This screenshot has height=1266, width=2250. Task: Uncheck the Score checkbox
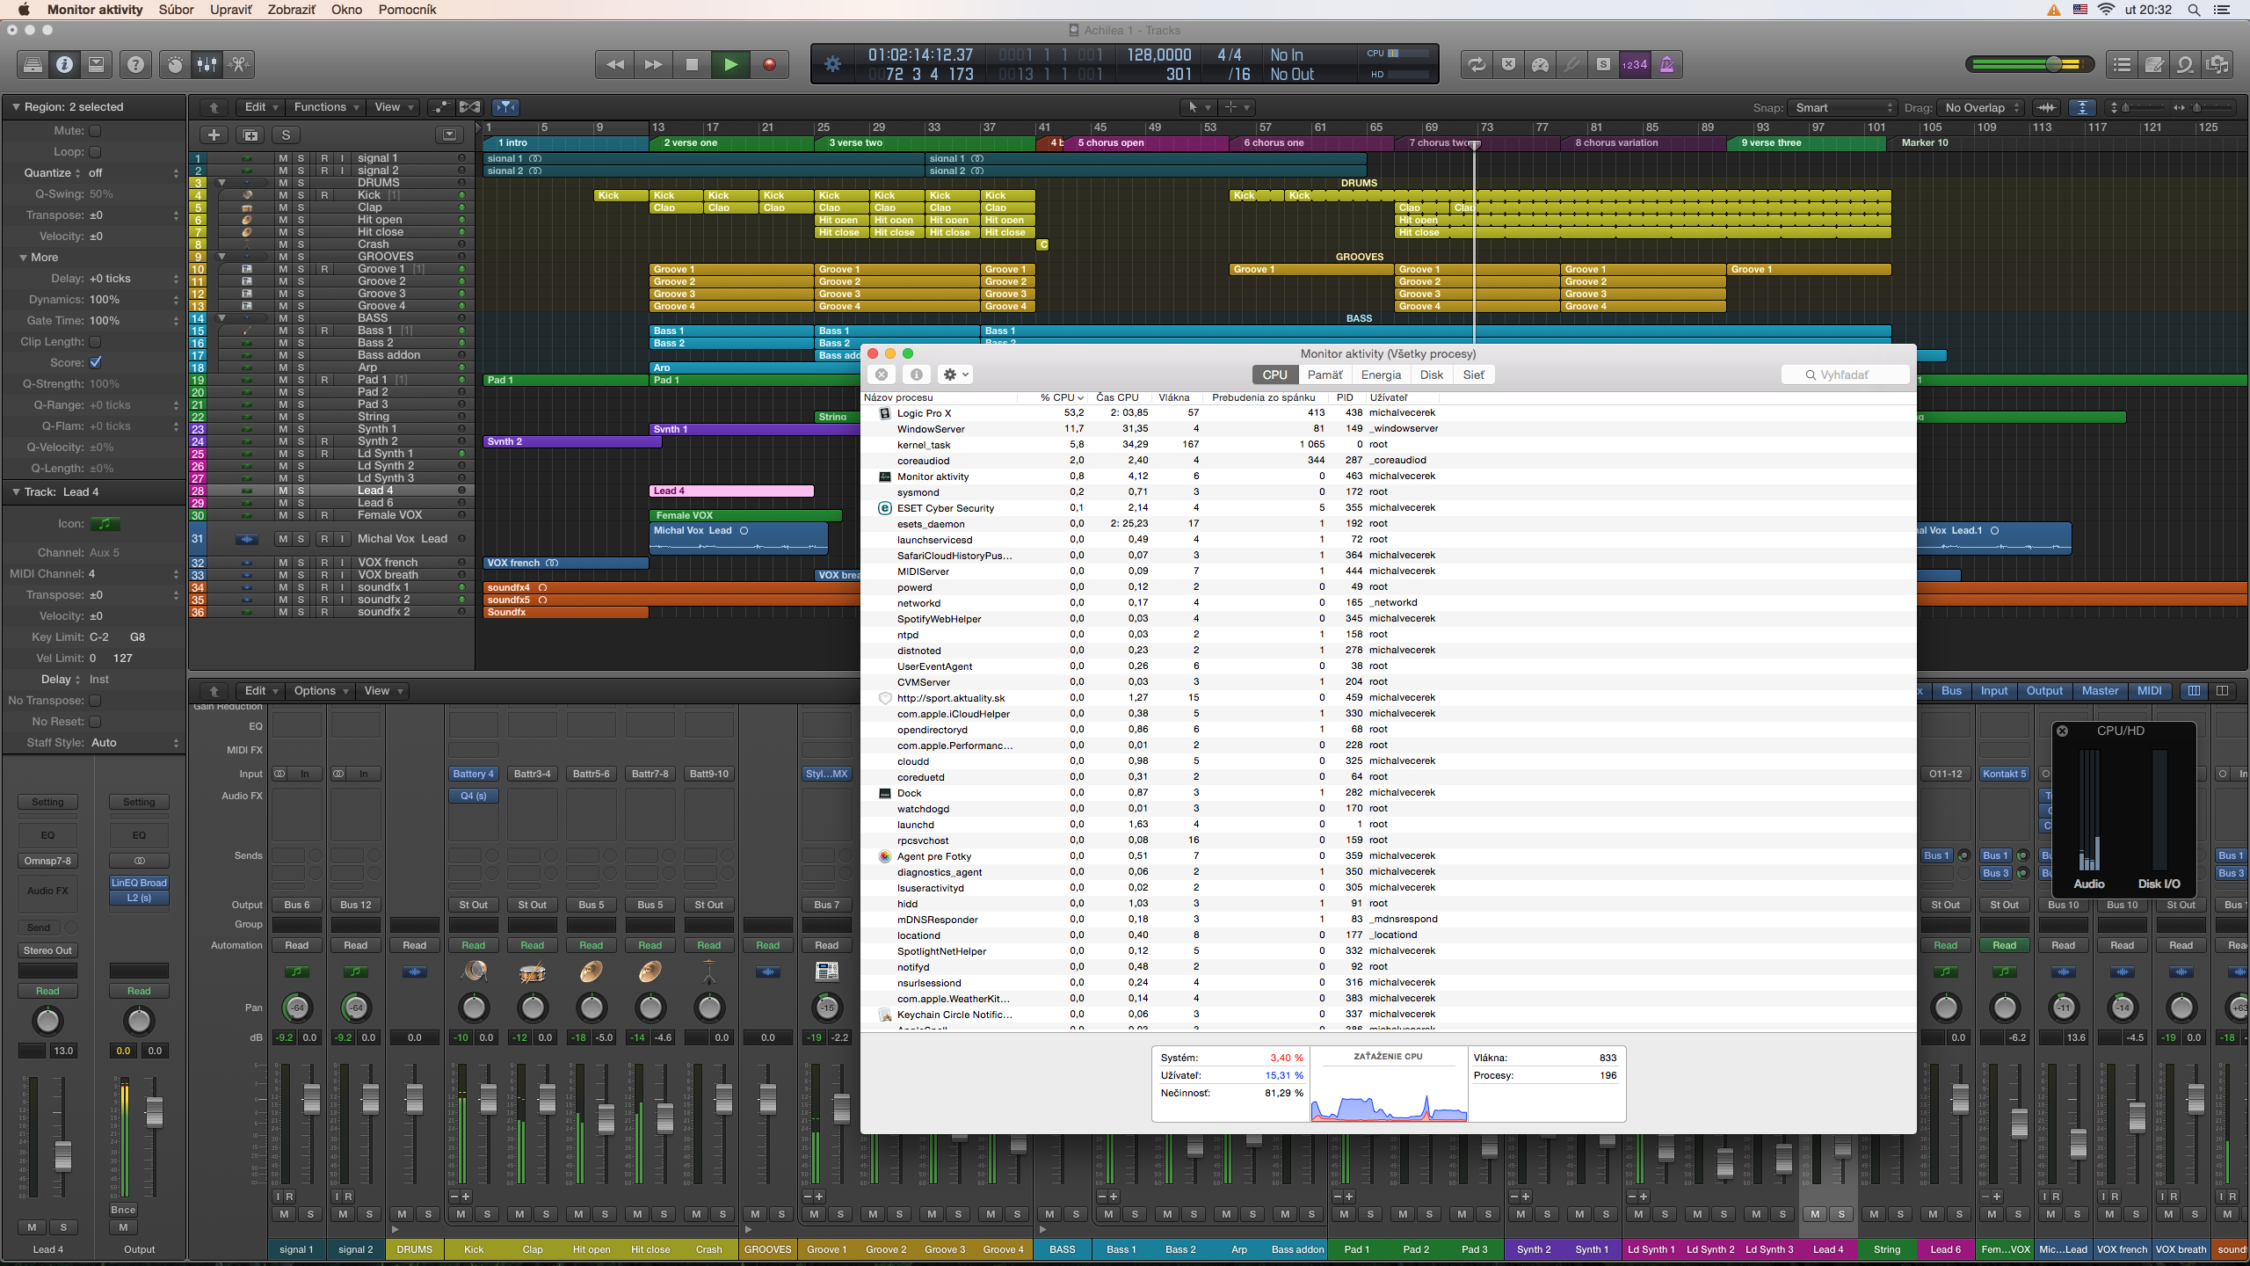pyautogui.click(x=95, y=362)
